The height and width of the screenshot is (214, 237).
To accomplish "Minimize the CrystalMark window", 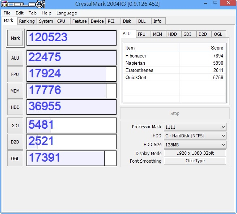I will 206,3.
